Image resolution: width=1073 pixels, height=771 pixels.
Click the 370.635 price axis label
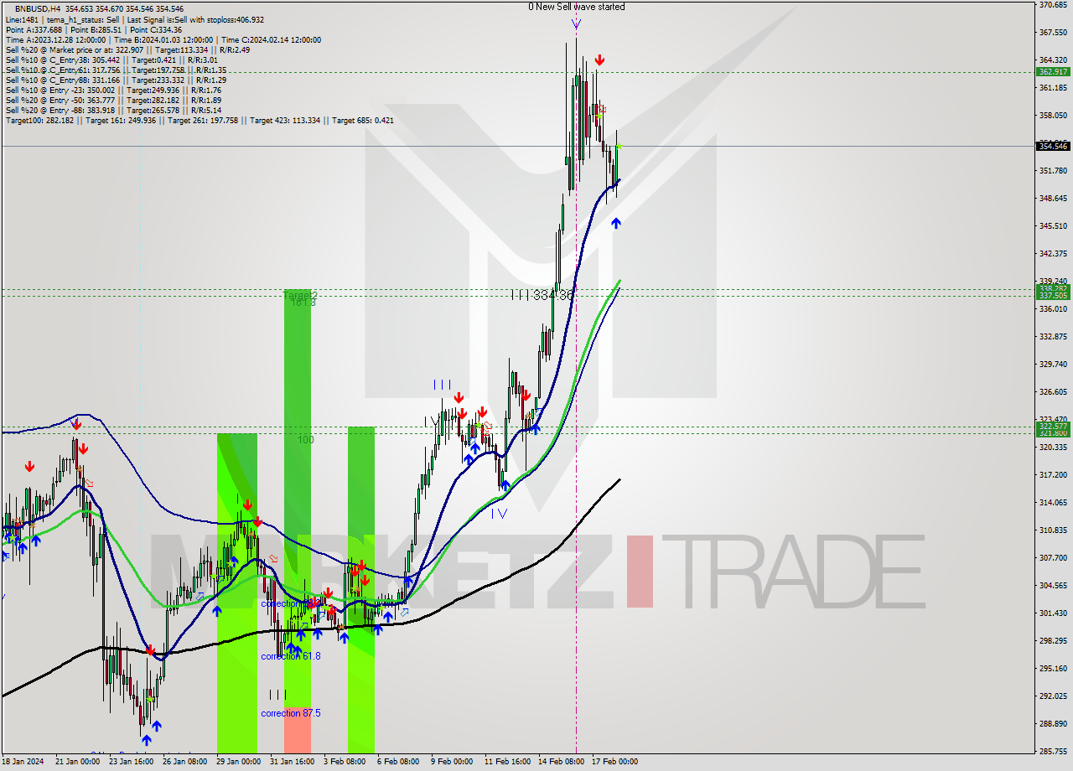pyautogui.click(x=1053, y=5)
